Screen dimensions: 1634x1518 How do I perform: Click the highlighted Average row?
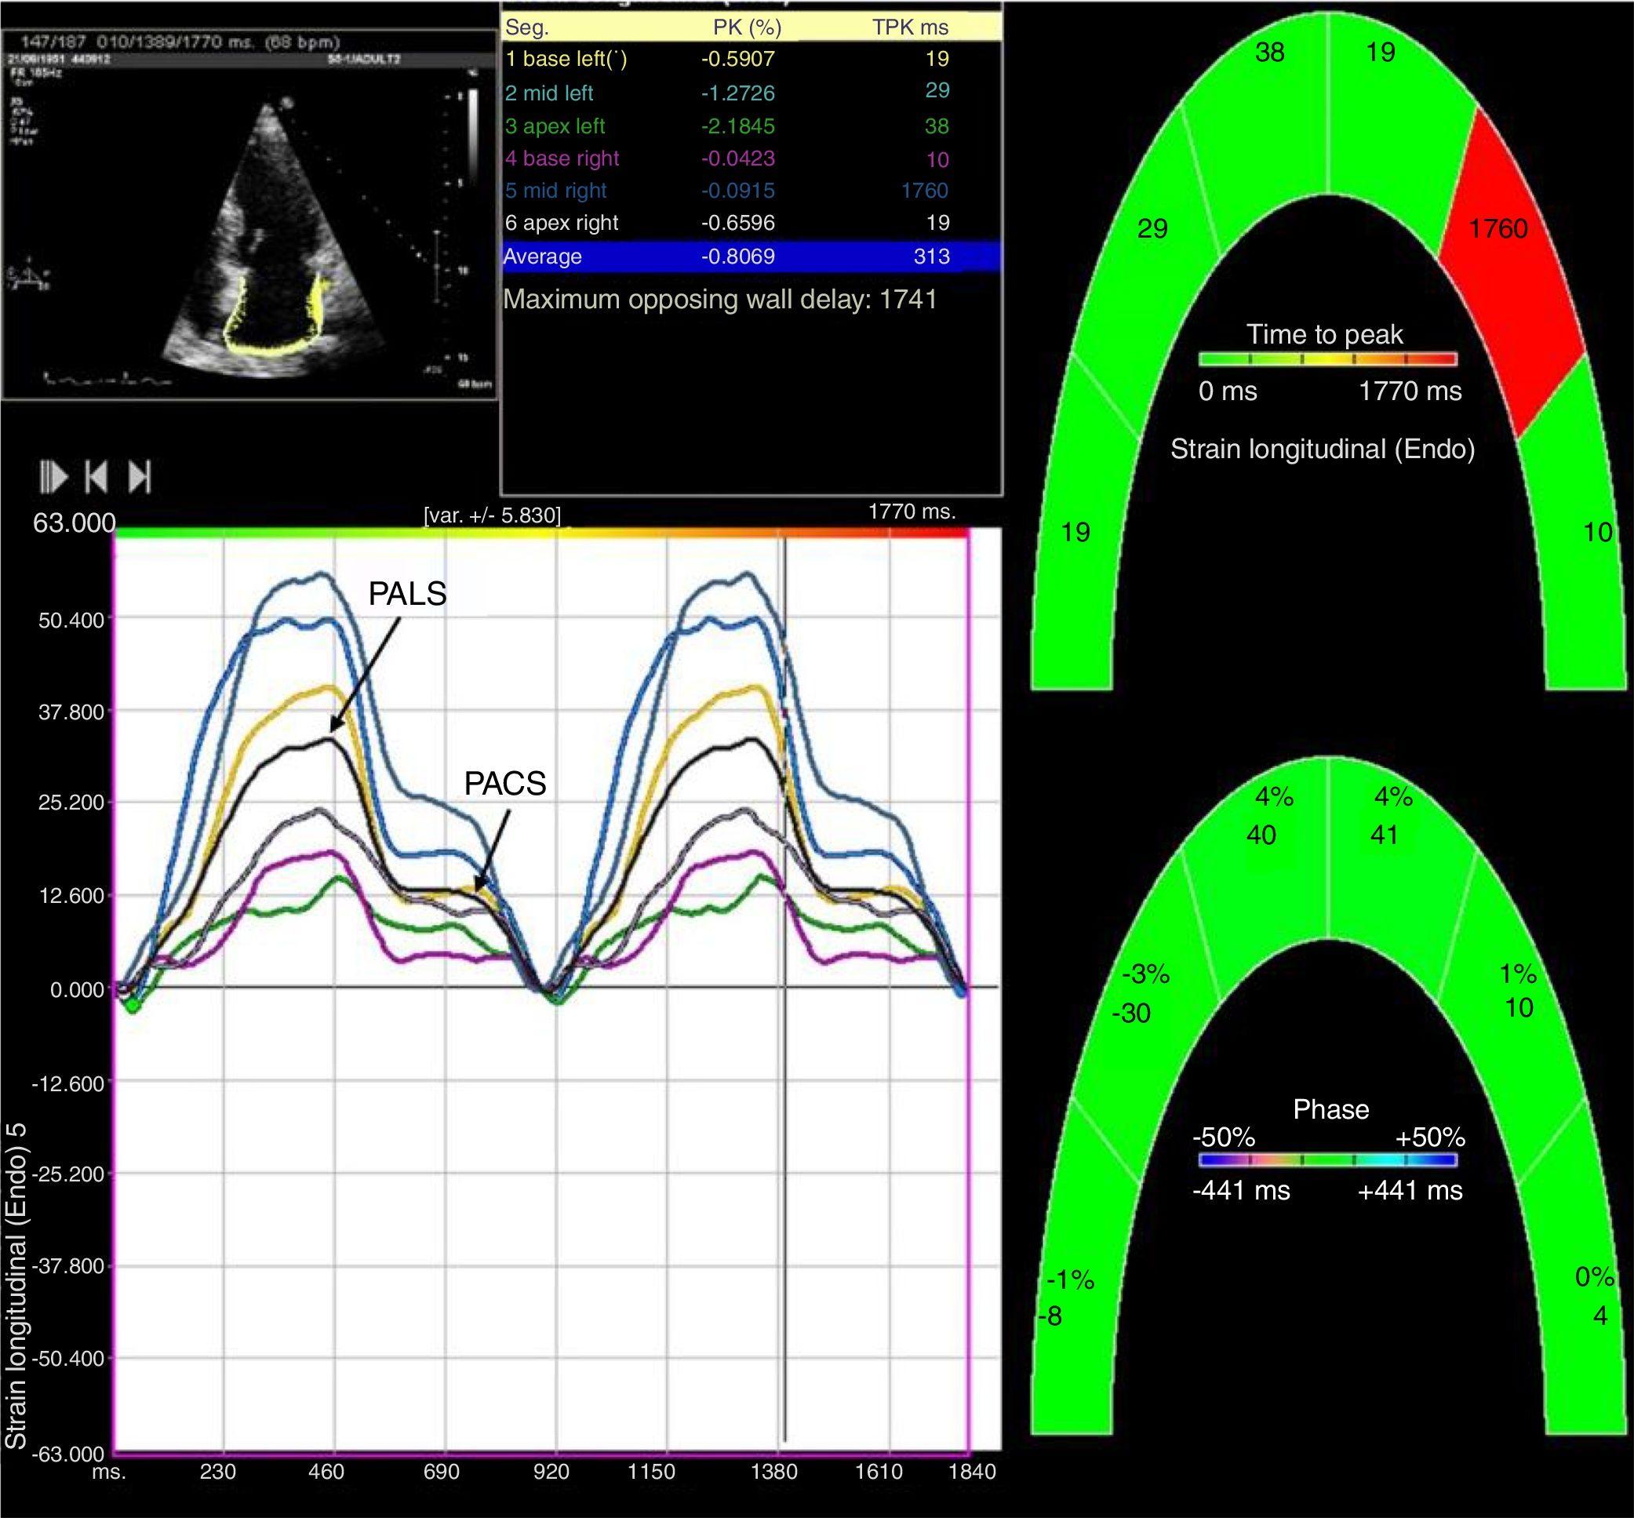pyautogui.click(x=750, y=257)
